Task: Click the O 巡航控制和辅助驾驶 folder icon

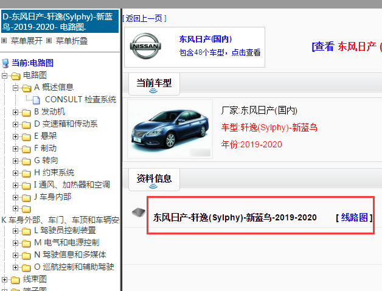Action: click(x=26, y=268)
